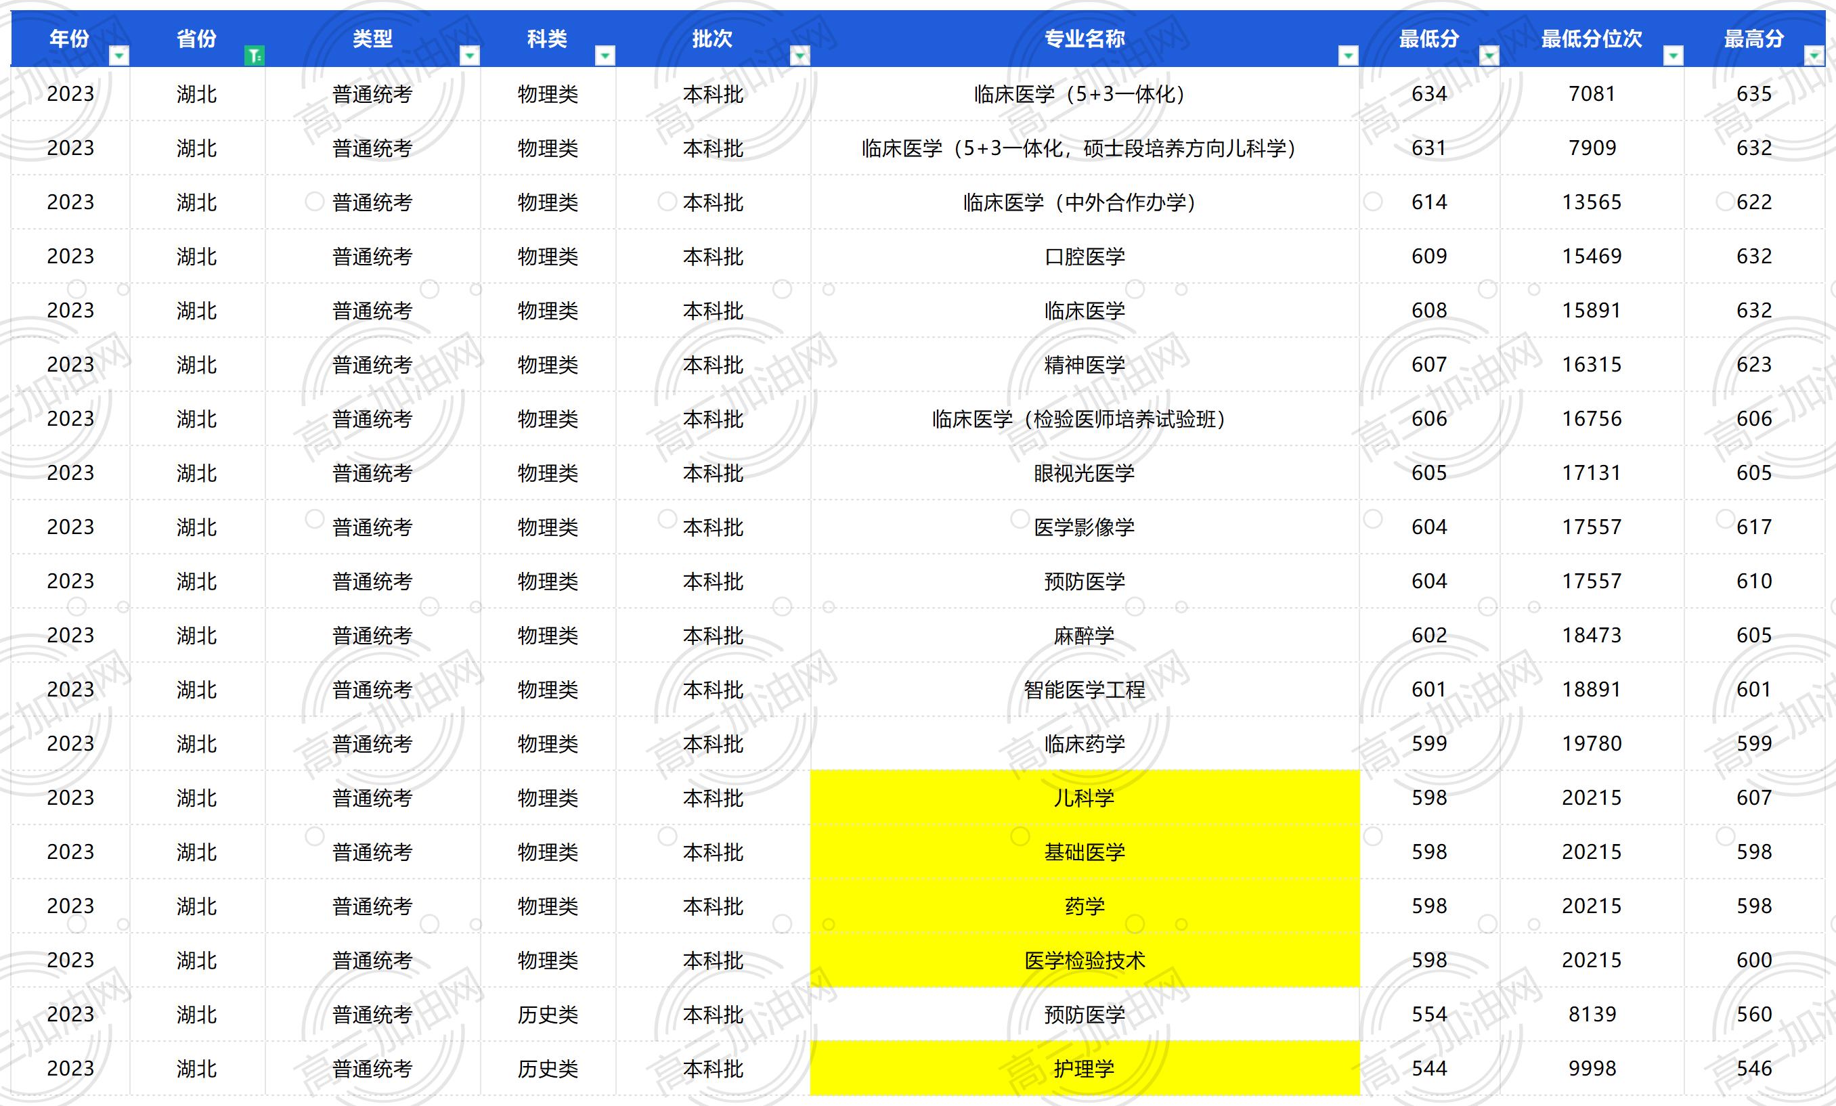This screenshot has height=1106, width=1836.
Task: Open the 最高分 column filter dropdown
Action: (1814, 56)
